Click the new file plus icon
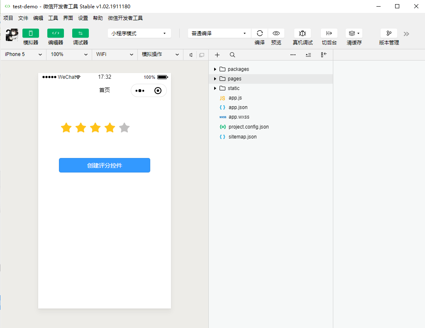425x328 pixels. 217,55
